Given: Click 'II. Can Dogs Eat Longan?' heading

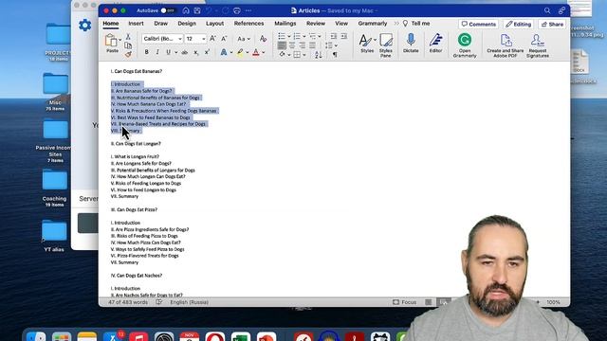Looking at the screenshot, I should [136, 143].
